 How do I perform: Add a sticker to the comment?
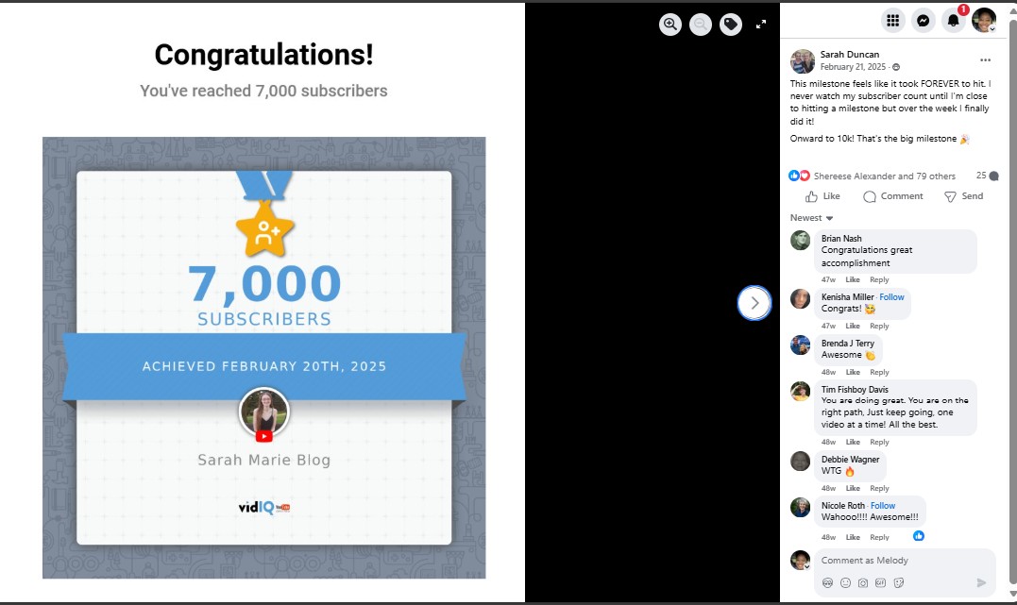pyautogui.click(x=899, y=583)
